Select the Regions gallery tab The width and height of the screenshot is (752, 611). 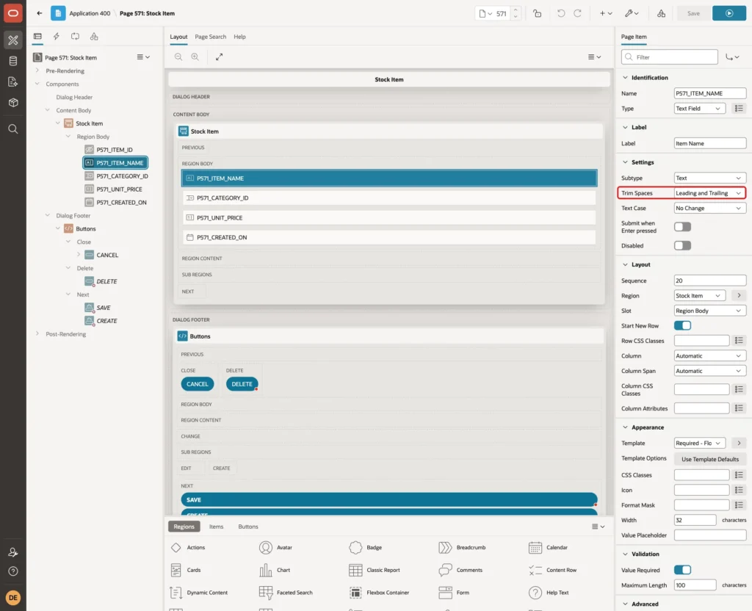tap(184, 527)
